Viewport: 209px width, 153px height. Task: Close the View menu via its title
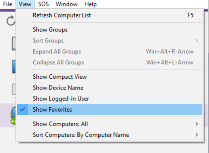[25, 4]
